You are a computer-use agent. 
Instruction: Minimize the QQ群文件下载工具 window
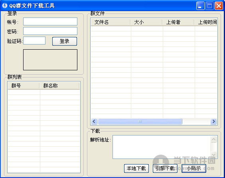200,6
